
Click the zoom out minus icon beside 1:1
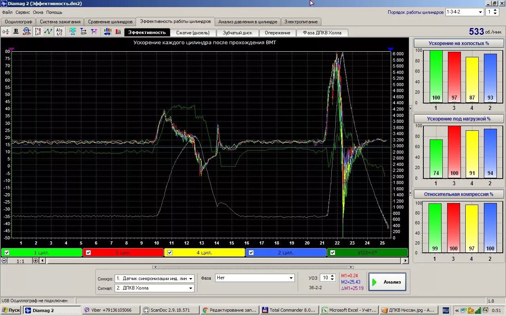tap(4, 261)
